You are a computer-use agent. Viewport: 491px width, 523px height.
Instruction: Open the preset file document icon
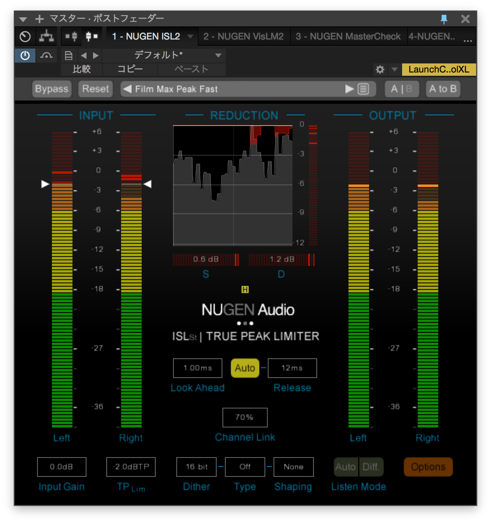69,55
